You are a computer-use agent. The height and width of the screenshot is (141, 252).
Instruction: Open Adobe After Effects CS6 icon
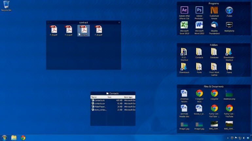184,10
